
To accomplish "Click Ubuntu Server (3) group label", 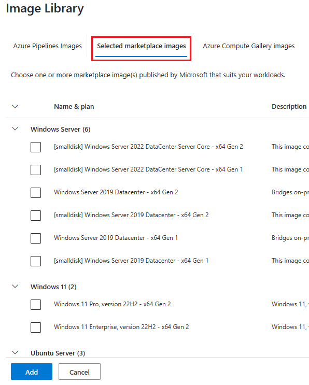I will point(58,353).
